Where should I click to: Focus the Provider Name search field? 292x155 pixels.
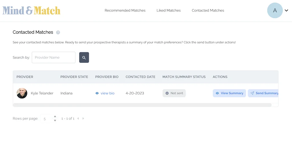click(x=54, y=58)
